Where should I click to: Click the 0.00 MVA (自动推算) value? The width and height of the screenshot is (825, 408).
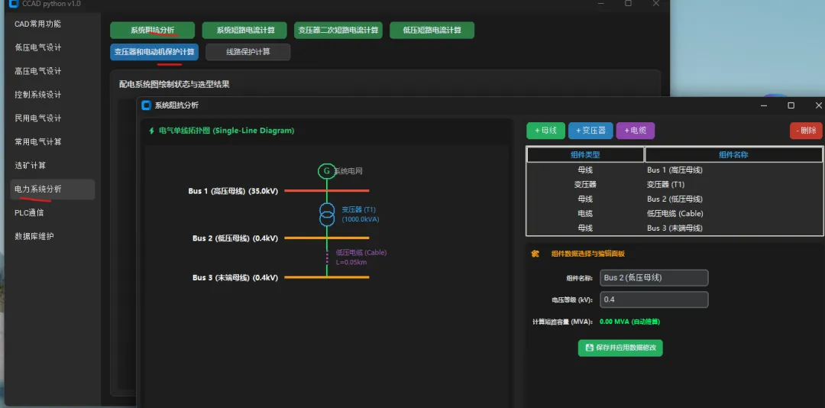tap(629, 322)
